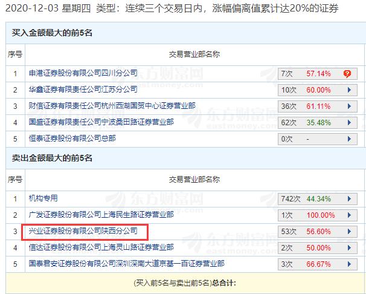366x294 pixels.
Task: Open highlighted 兴业证券股份有限公司陕西分公司 link
Action: pyautogui.click(x=83, y=231)
